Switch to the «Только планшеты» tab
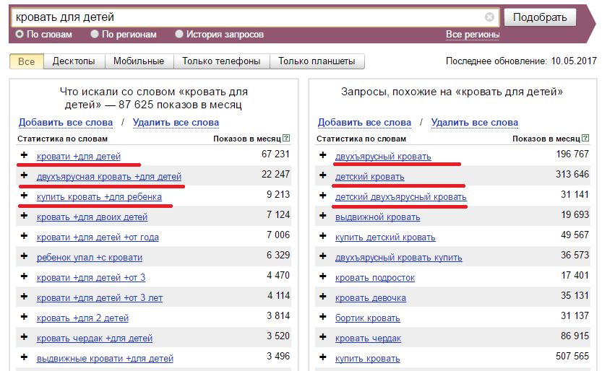The width and height of the screenshot is (615, 371). click(317, 61)
